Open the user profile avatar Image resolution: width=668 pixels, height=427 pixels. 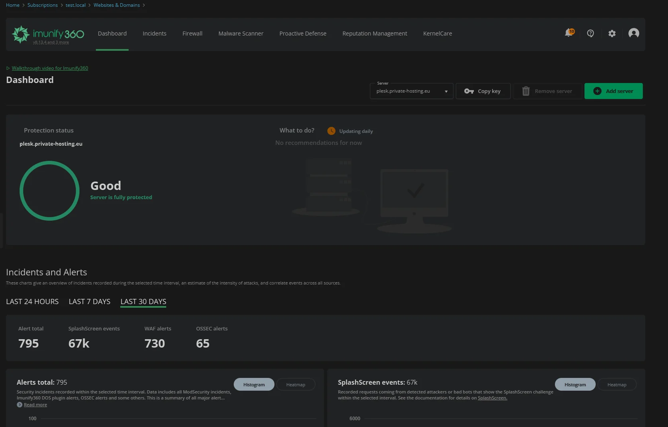pos(634,33)
